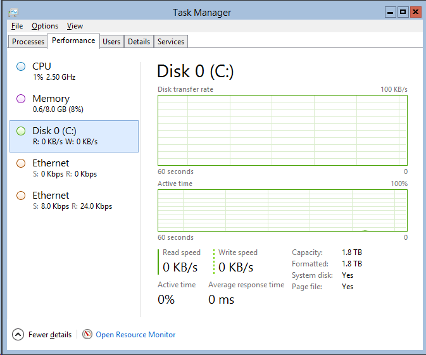Click the Disk transfer rate graph

(x=282, y=130)
